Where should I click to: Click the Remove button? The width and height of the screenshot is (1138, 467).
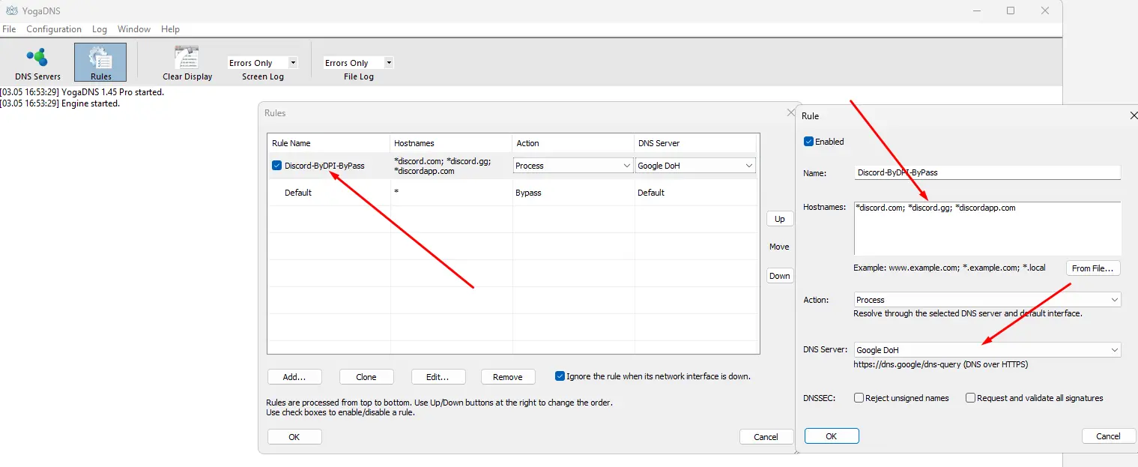click(x=508, y=377)
